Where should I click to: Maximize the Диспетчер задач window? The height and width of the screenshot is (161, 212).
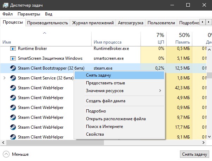pyautogui.click(x=188, y=5)
